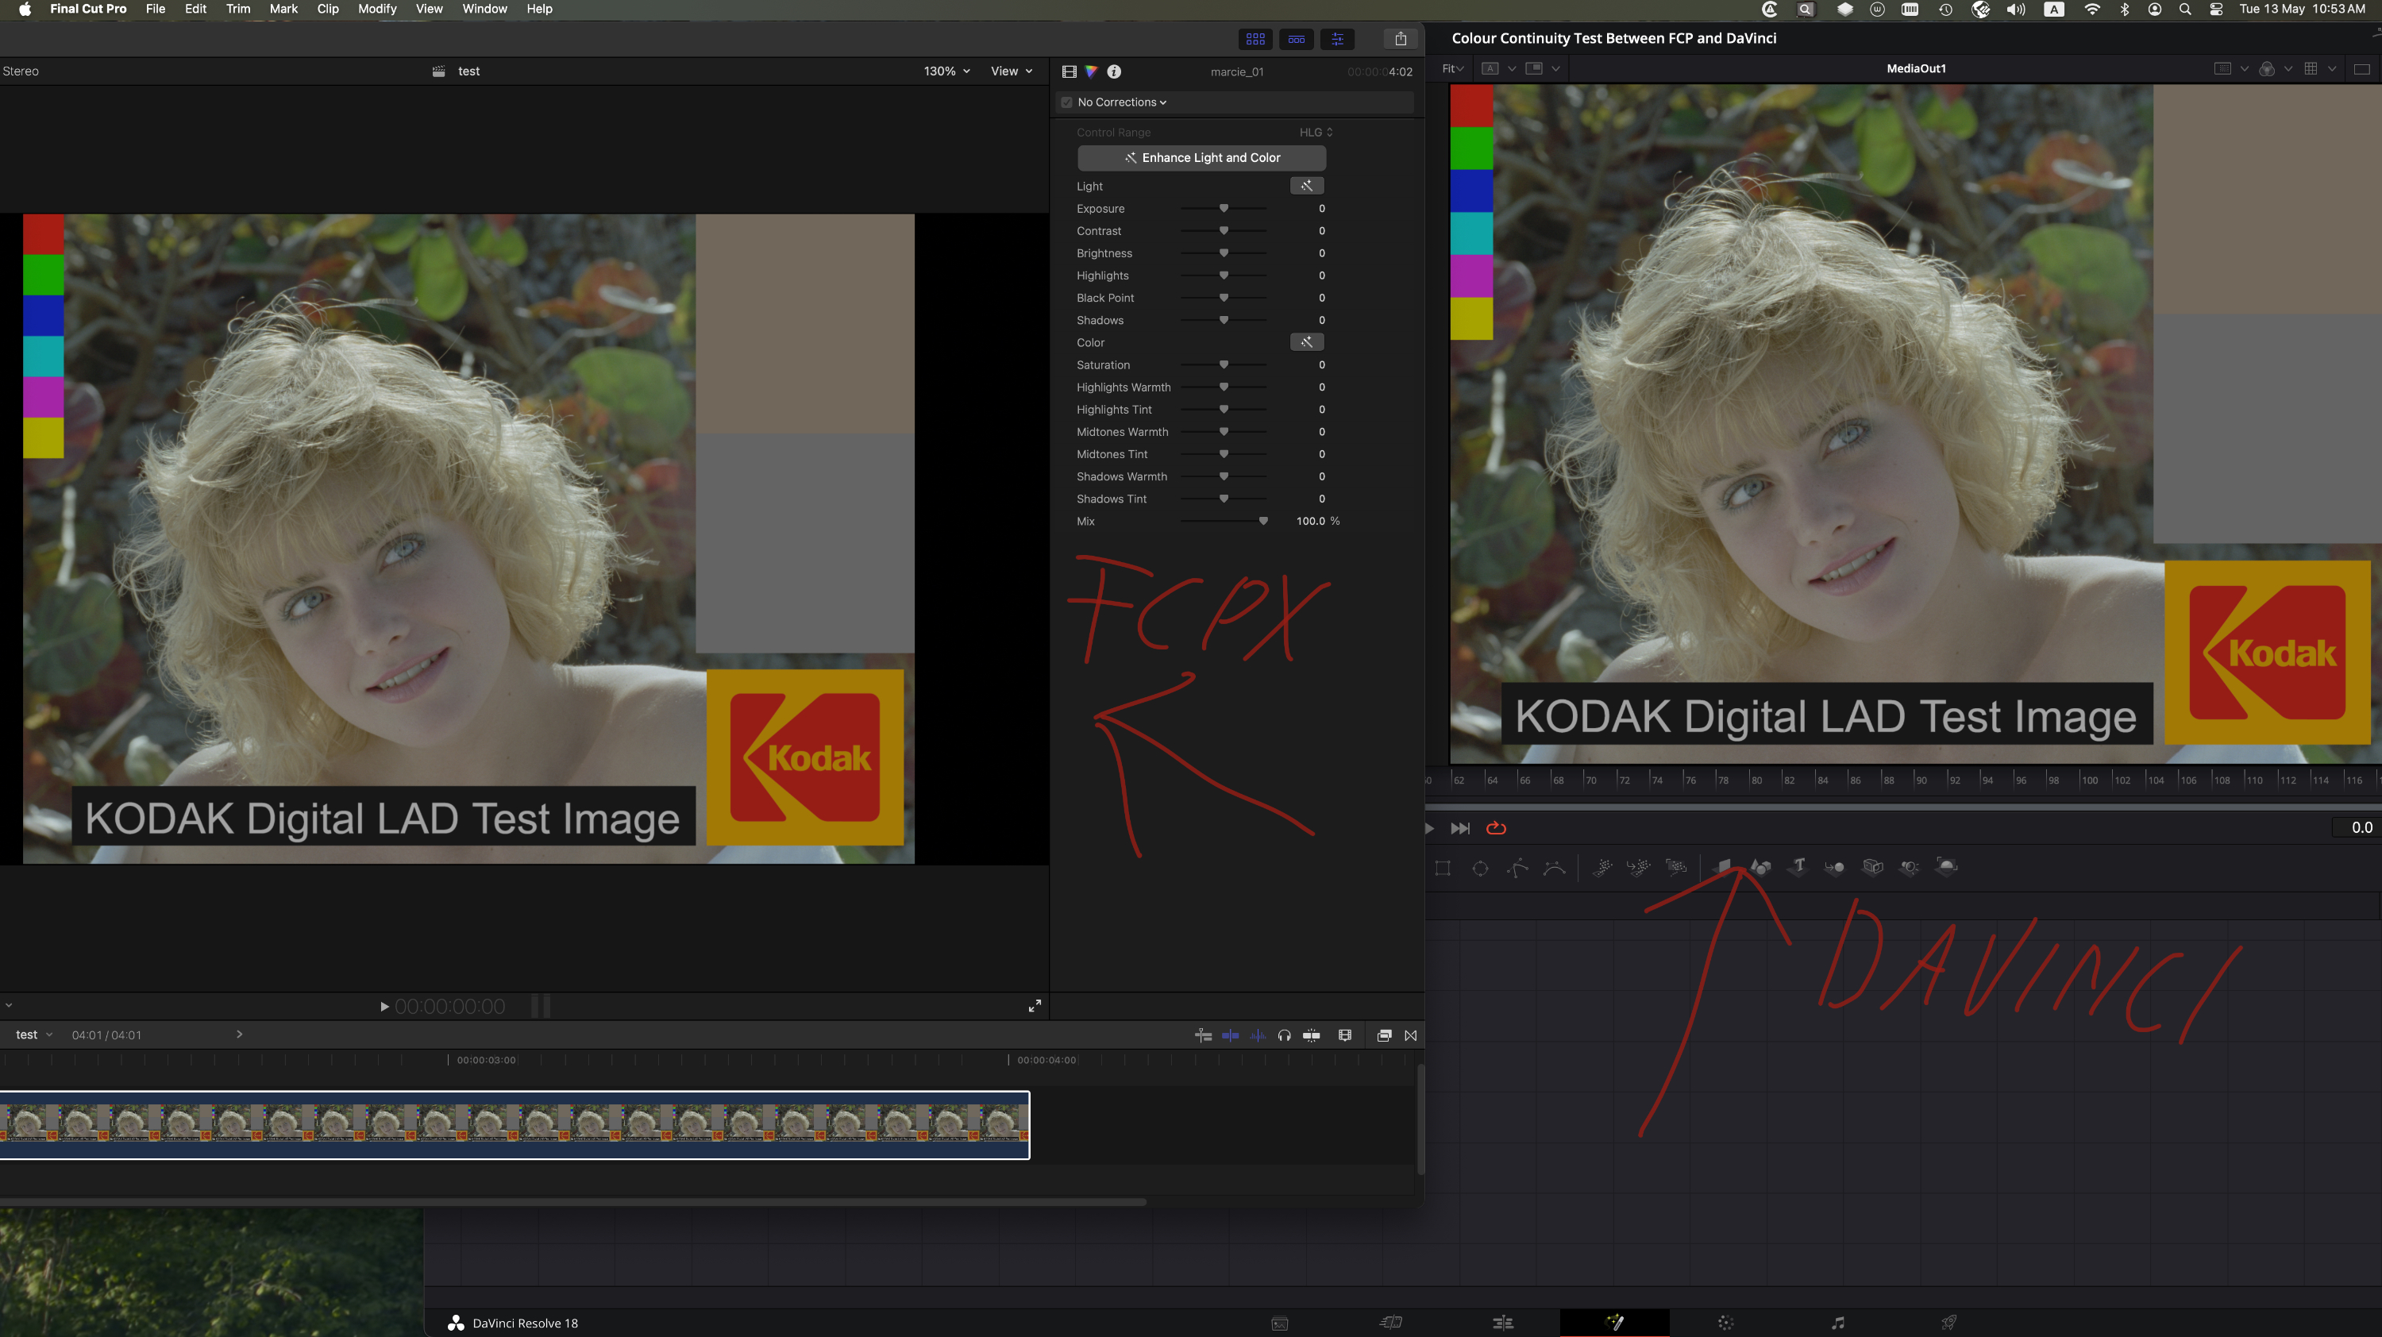Adjust the Mix slider handle
The image size is (2382, 1337).
1263,522
